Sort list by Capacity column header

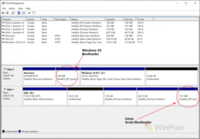tap(114, 19)
